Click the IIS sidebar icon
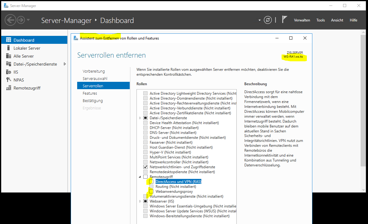 (8, 72)
